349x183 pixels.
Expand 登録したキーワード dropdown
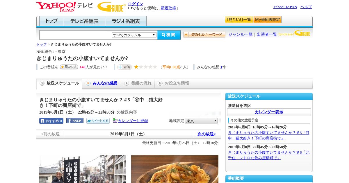pos(204,35)
